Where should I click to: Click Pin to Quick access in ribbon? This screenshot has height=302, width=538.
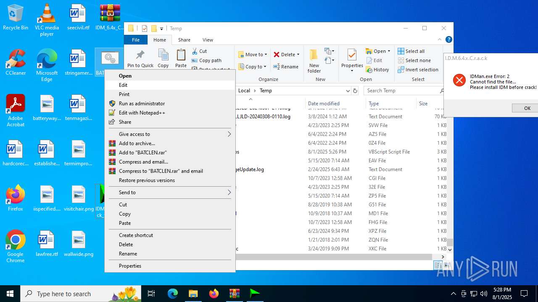140,58
